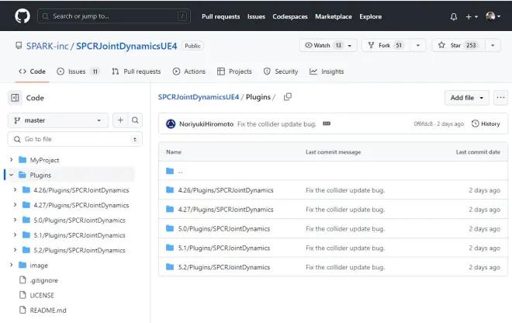Open the 5.2/Plugins/SPCRJointDynamics folder link
Image resolution: width=512 pixels, height=323 pixels.
[224, 267]
